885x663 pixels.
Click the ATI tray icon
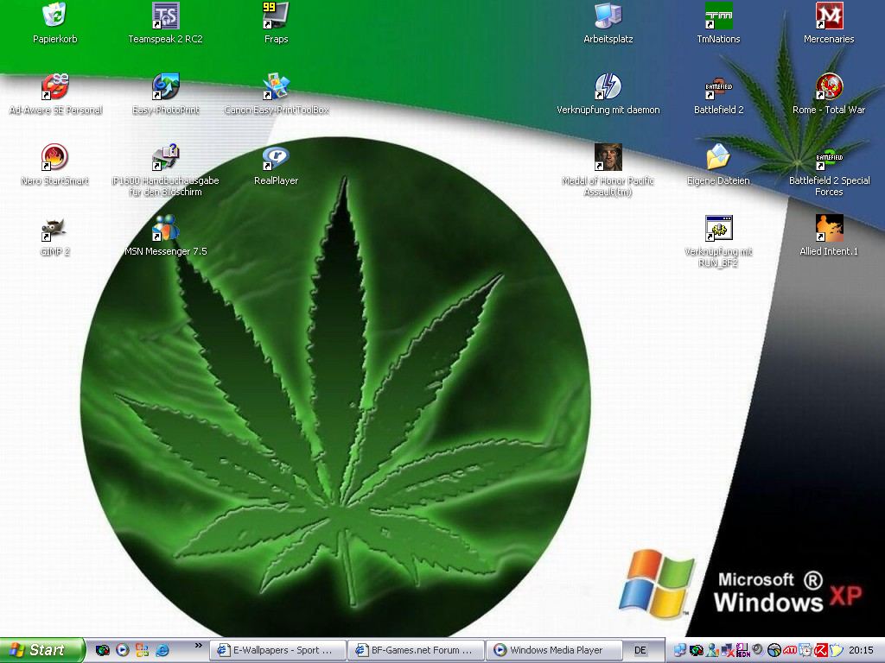[790, 650]
